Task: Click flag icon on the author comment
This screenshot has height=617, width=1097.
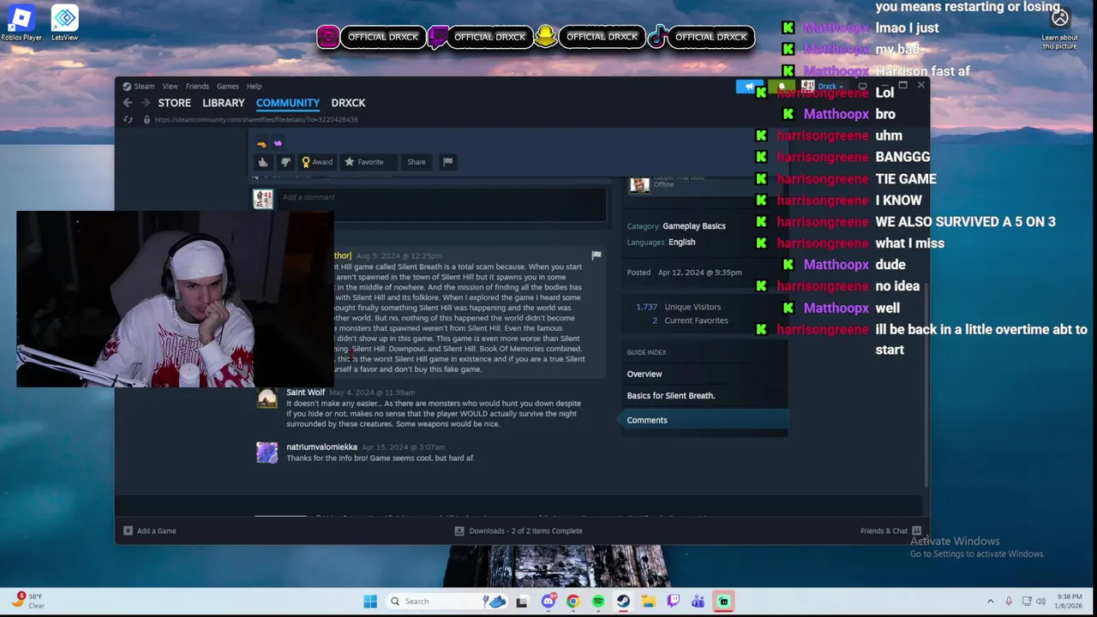Action: point(596,255)
